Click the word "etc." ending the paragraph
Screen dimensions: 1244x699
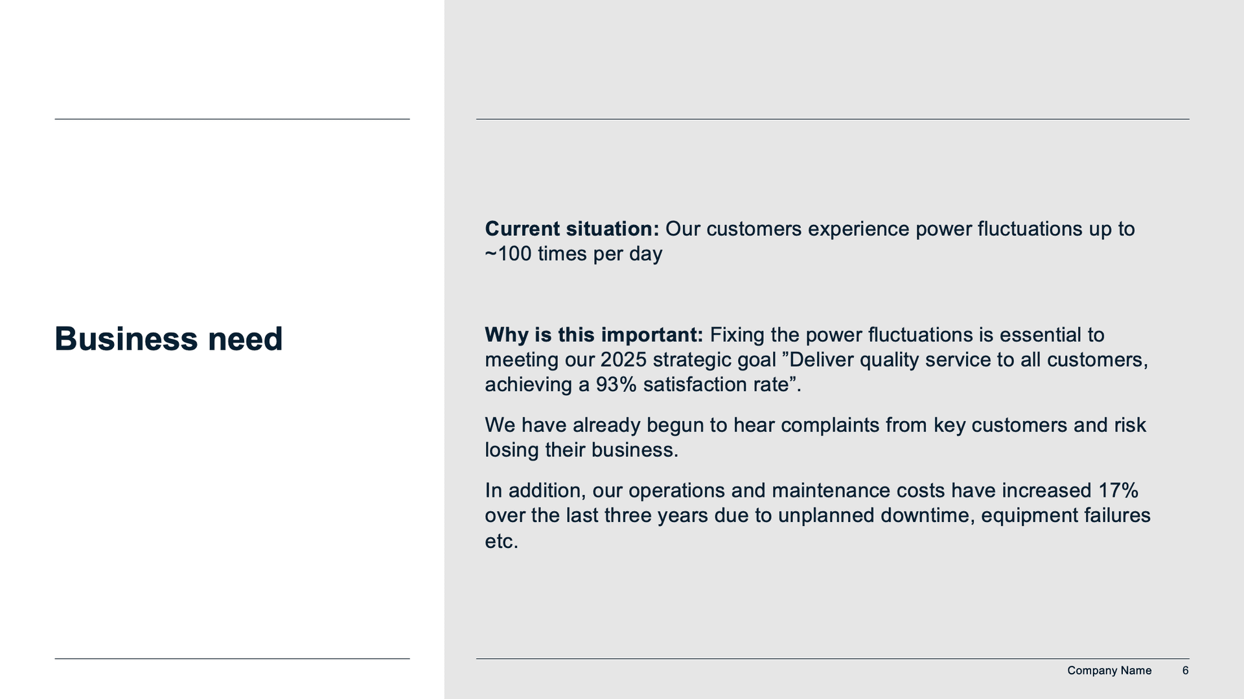(501, 542)
